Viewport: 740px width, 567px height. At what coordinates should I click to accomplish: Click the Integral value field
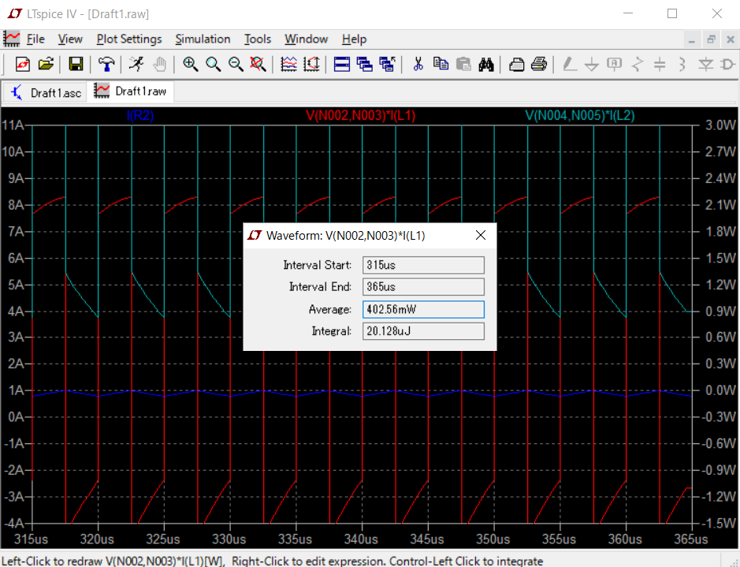click(423, 331)
